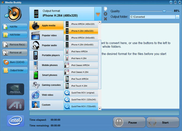Select the Mobile phones category
The height and width of the screenshot is (131, 182).
point(46,65)
